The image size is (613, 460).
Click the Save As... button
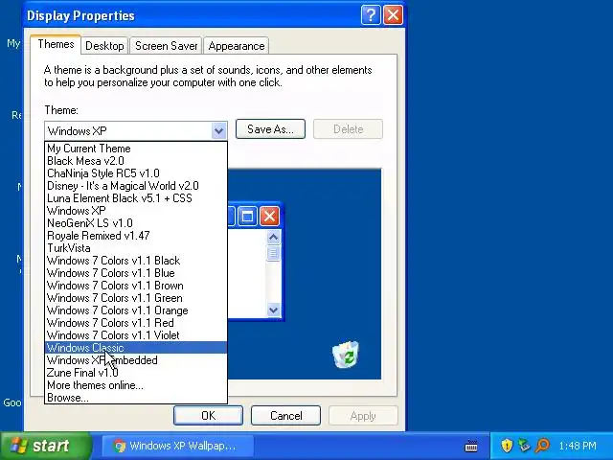coord(270,129)
